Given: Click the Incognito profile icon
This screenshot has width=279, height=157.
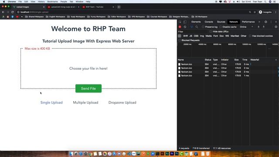Looking at the screenshot, I should point(261,12).
